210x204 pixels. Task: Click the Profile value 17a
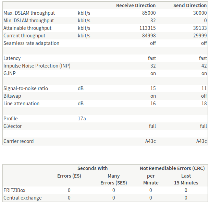[x=82, y=119]
